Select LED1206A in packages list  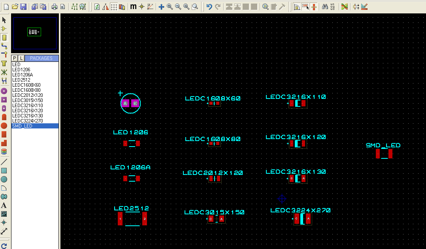click(x=35, y=75)
